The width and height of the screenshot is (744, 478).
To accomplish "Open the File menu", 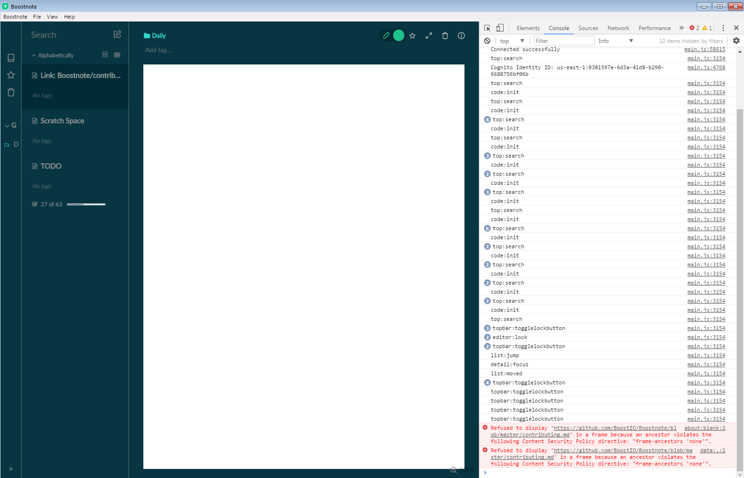I will pos(37,17).
